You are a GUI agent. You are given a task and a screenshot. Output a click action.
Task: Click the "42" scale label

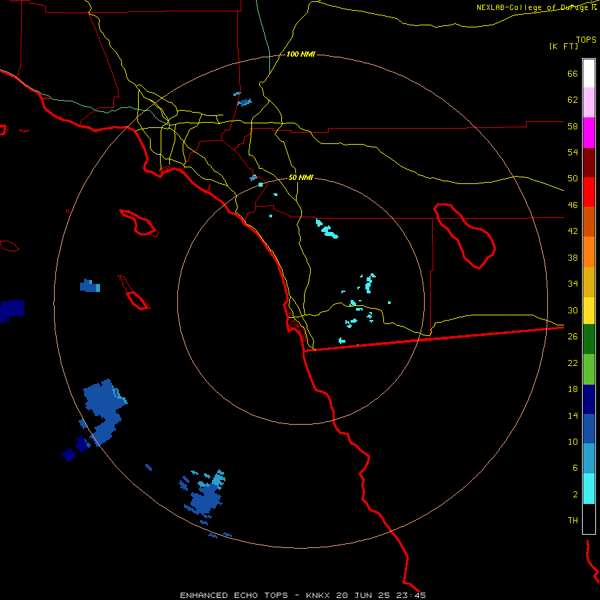click(x=573, y=231)
